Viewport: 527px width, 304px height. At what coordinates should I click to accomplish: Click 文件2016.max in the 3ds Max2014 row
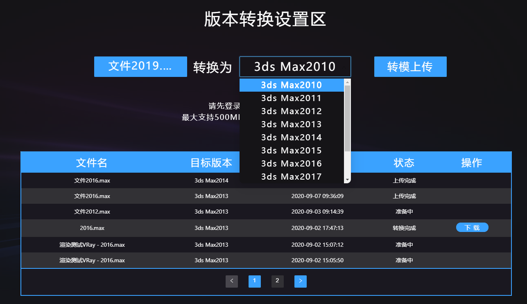click(x=92, y=180)
